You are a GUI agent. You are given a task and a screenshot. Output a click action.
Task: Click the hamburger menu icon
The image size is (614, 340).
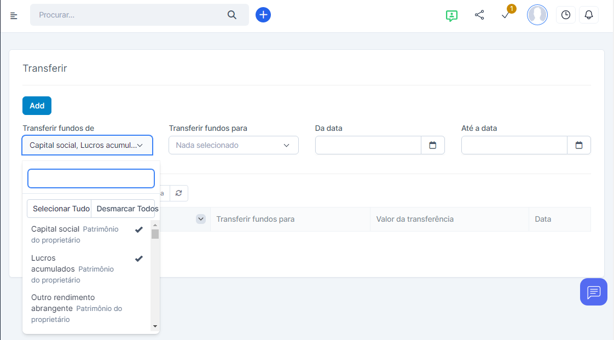click(x=14, y=15)
